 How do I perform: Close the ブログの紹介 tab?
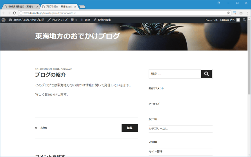click(x=75, y=7)
